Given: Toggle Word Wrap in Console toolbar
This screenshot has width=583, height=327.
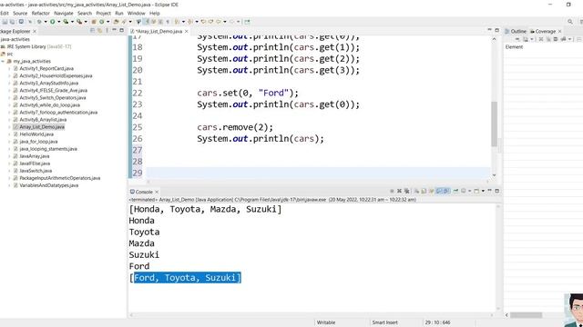Looking at the screenshot, I should click(431, 191).
